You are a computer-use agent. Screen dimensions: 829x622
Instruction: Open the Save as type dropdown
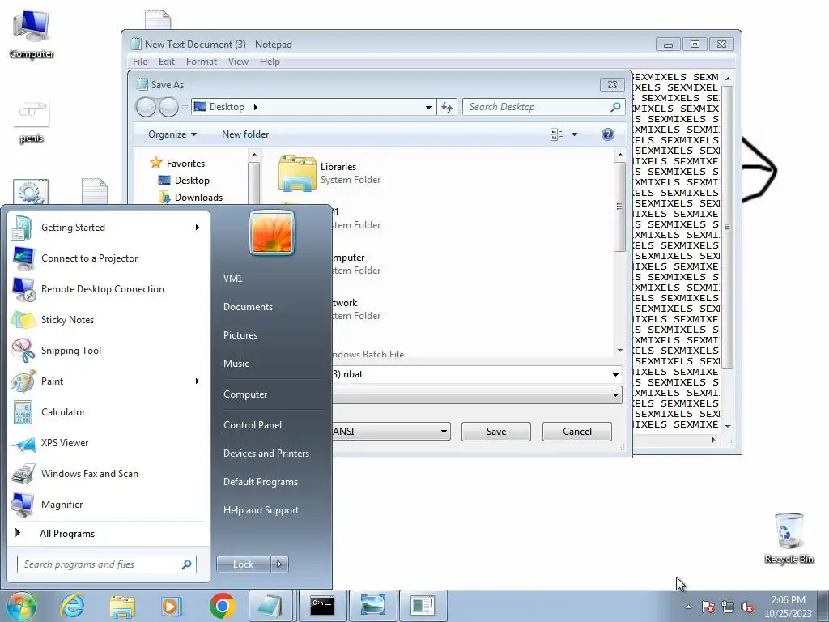click(615, 394)
